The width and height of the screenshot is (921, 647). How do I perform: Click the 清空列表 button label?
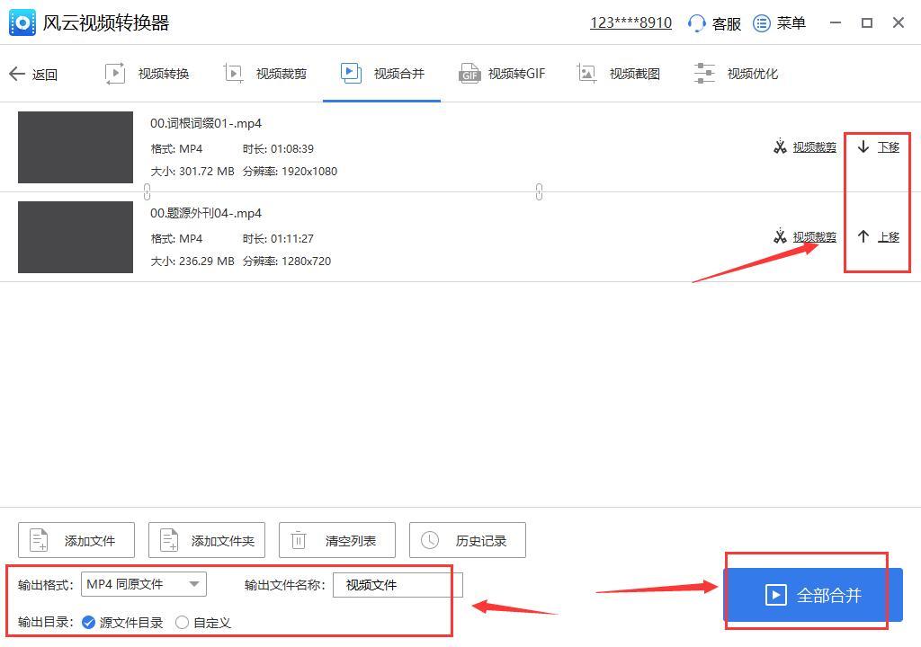tap(351, 541)
